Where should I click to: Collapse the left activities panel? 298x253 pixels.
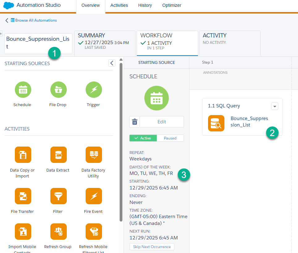(x=112, y=63)
